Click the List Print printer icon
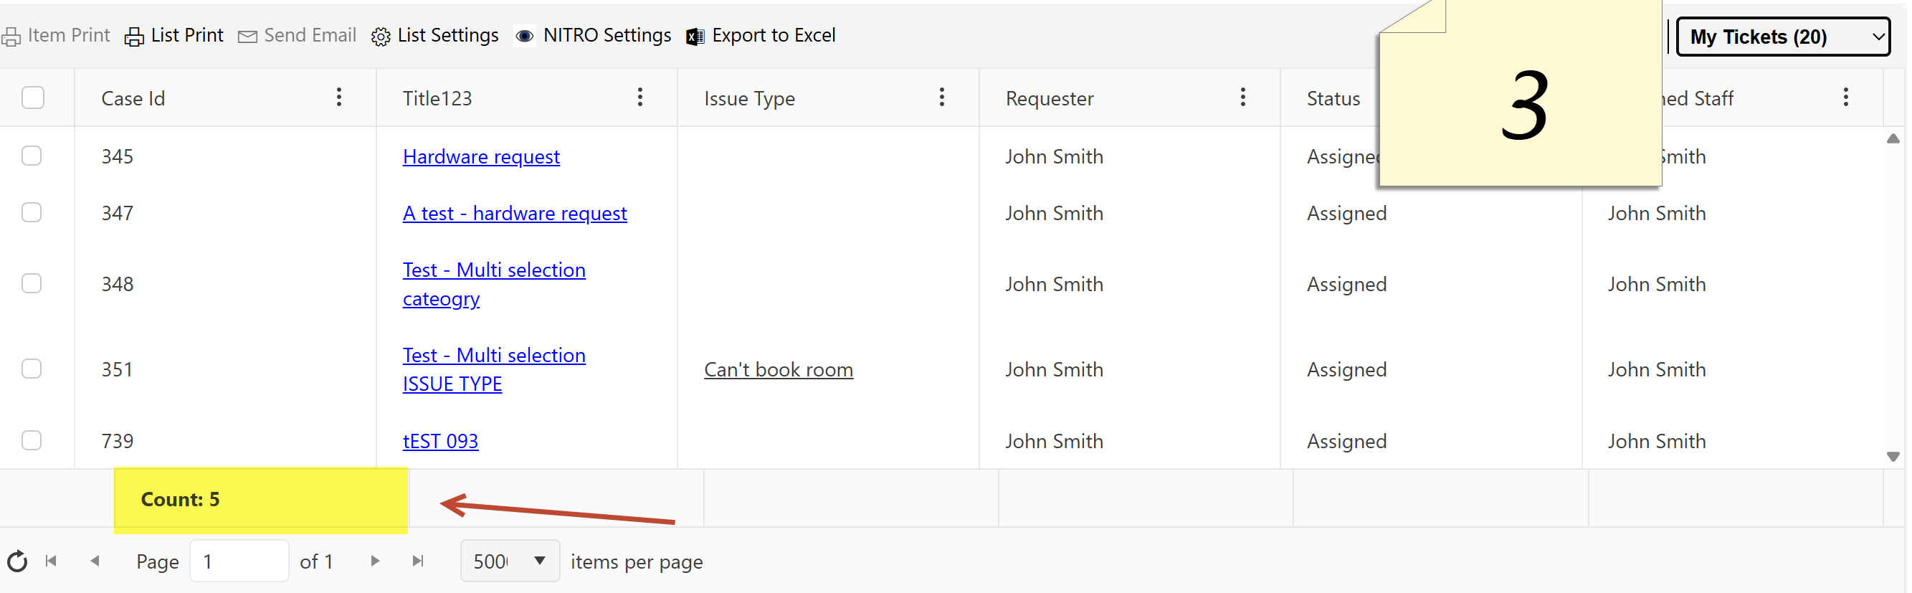 [x=133, y=37]
